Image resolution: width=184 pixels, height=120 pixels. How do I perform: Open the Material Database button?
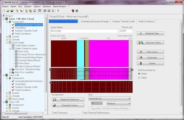click(68, 99)
